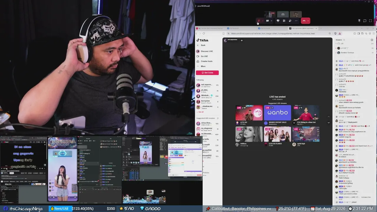Open the soundboard icon in call bar
The width and height of the screenshot is (377, 212).
[290, 21]
